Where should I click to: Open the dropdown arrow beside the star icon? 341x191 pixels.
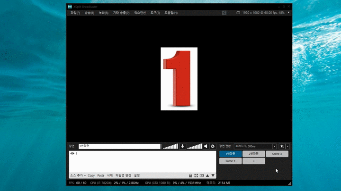(287, 146)
